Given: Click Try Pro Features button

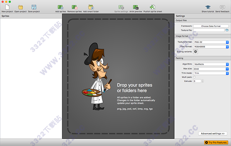Looking at the screenshot, I should coord(216,142).
